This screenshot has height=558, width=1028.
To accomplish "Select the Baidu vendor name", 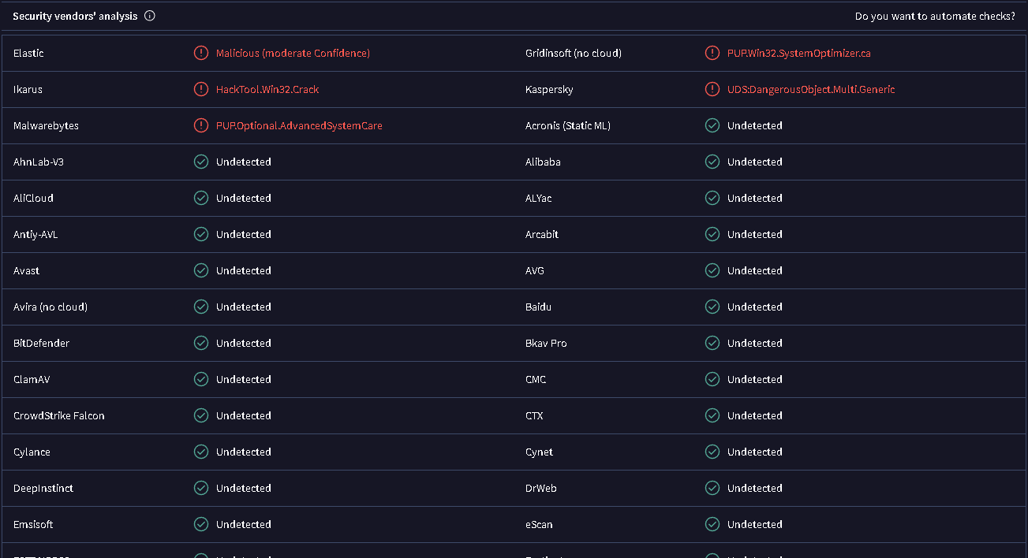I will [x=539, y=307].
